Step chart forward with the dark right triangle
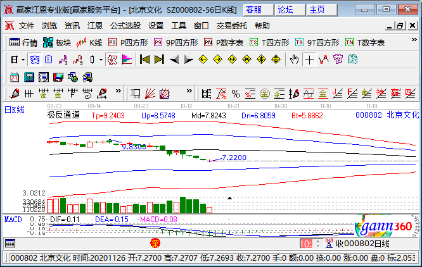Screen dimensions: 422x267 [x=188, y=59]
